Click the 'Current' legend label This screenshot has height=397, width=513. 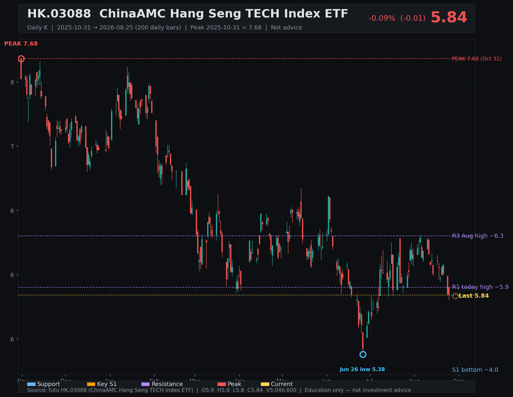click(x=282, y=384)
